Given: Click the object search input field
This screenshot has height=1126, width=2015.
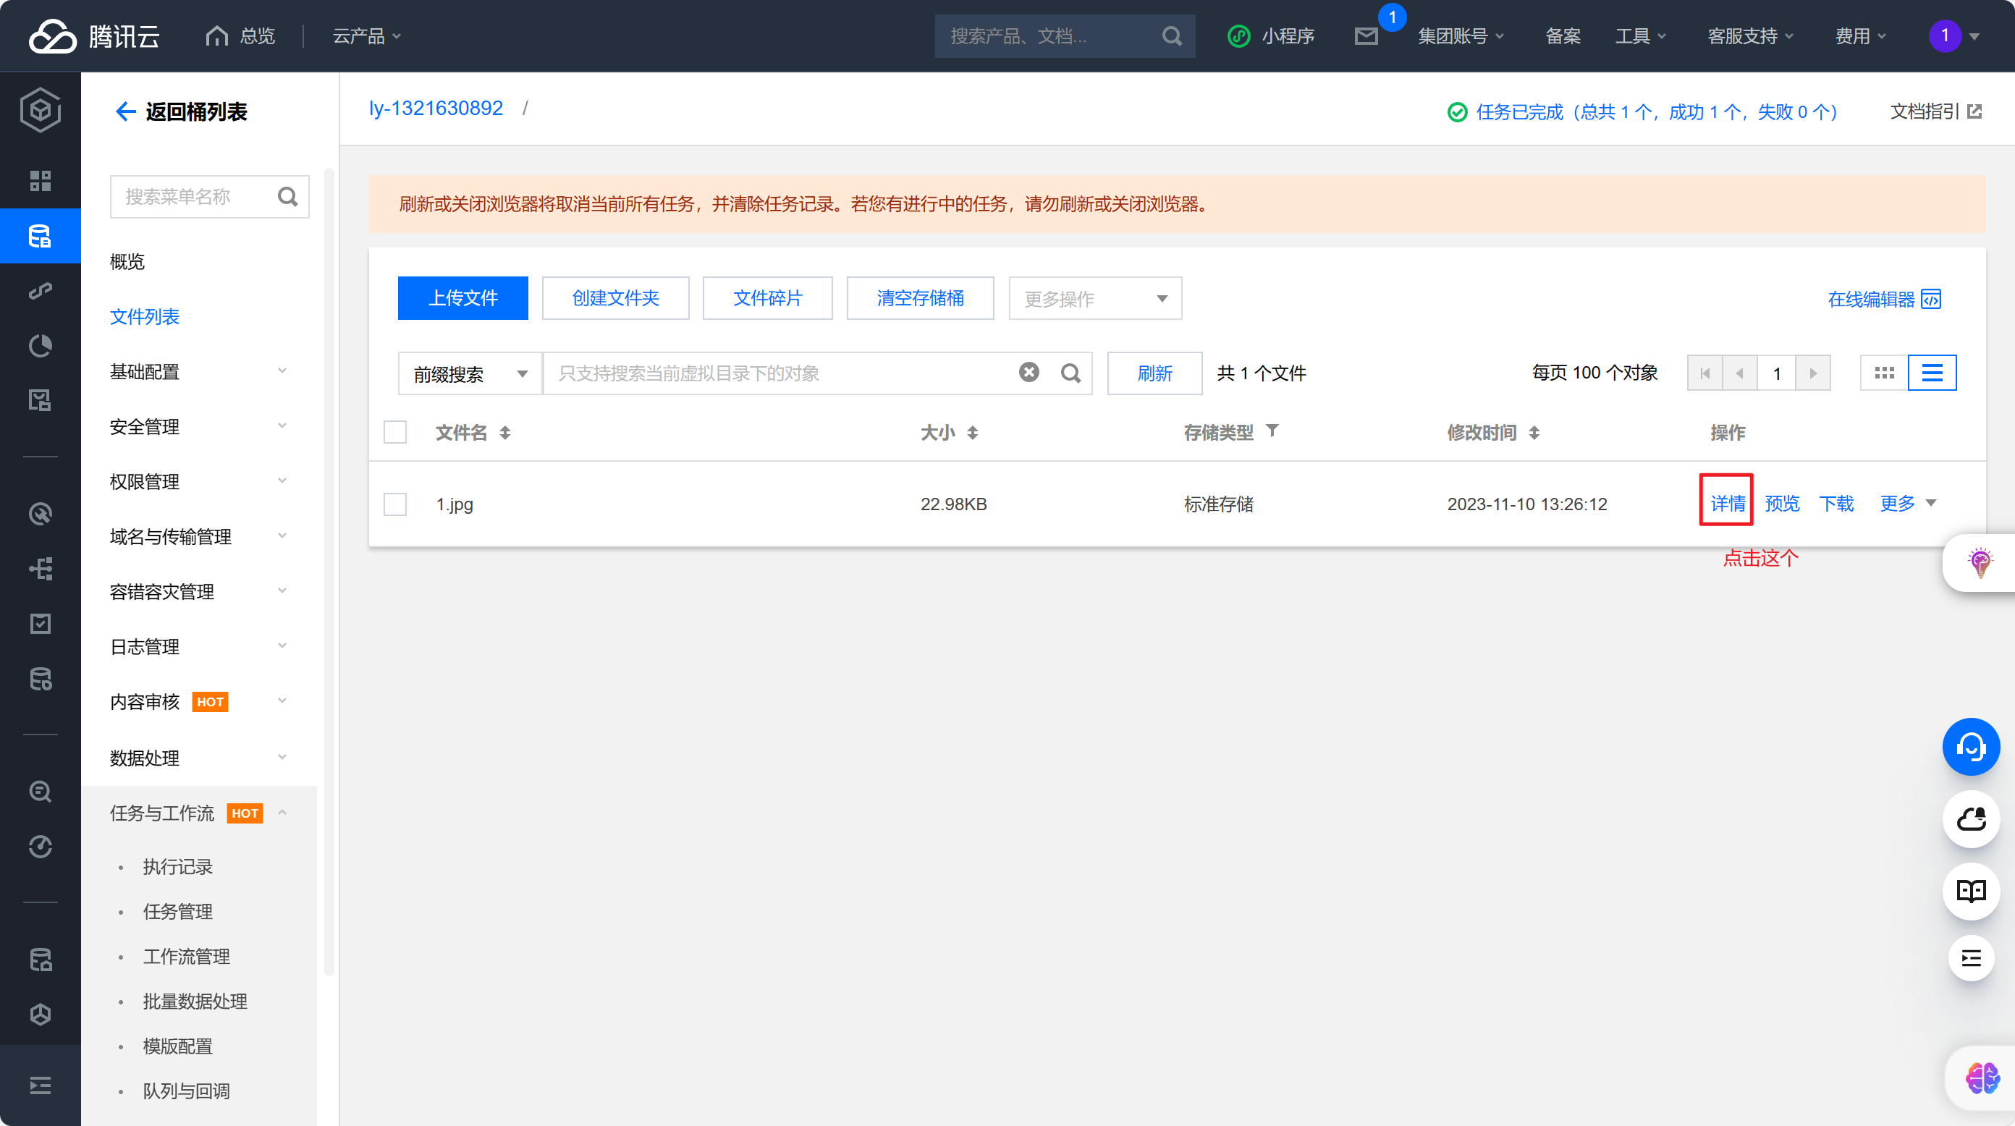Looking at the screenshot, I should (782, 374).
